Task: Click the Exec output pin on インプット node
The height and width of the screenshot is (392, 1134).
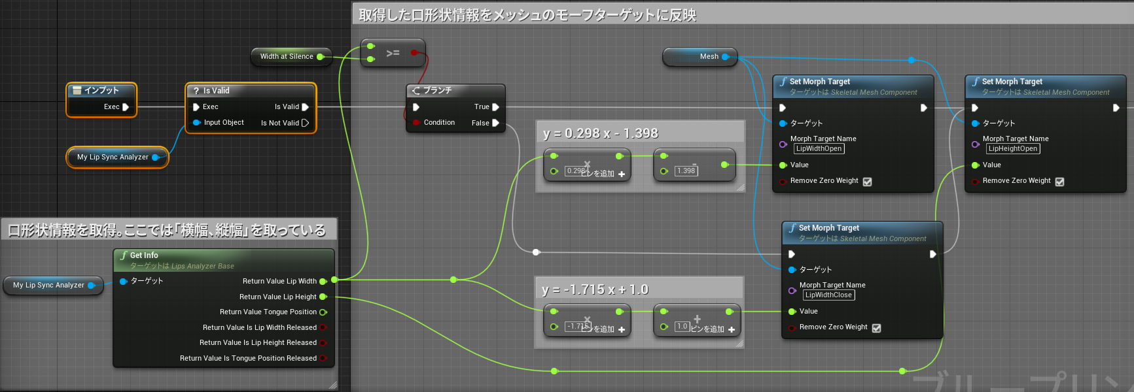Action: (x=126, y=107)
